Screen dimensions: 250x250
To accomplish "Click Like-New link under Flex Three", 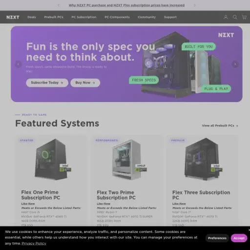I will 179,204.
